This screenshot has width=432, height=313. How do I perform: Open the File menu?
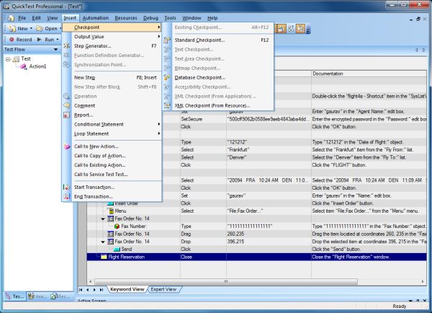pyautogui.click(x=22, y=18)
